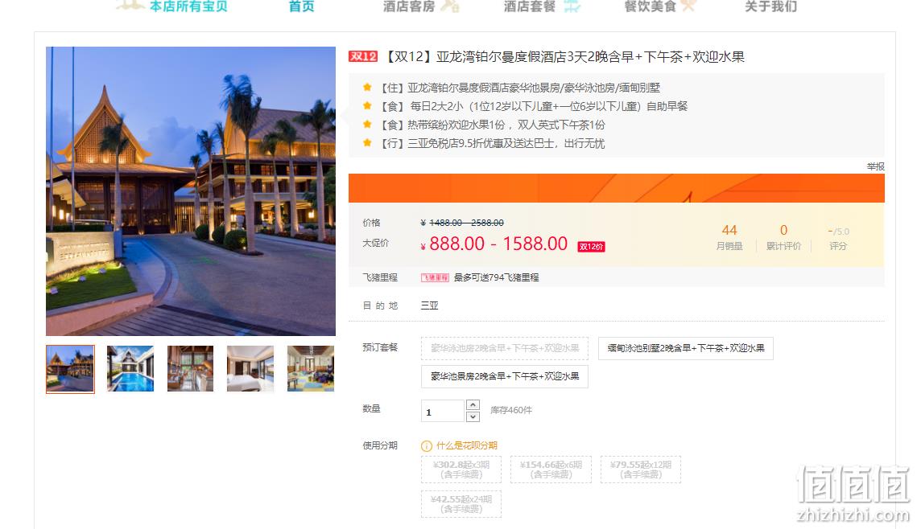Choose the ¥302.8 x3期 installment option
Image resolution: width=917 pixels, height=529 pixels.
click(461, 470)
